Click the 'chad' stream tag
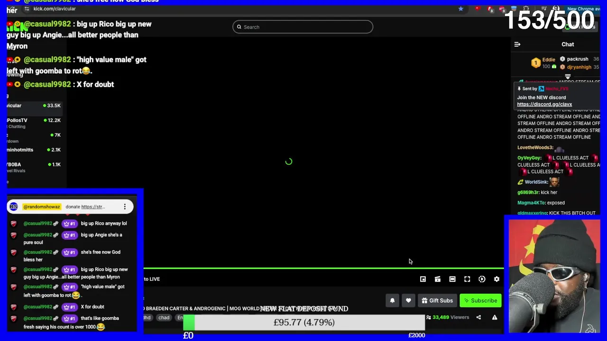 click(x=164, y=318)
